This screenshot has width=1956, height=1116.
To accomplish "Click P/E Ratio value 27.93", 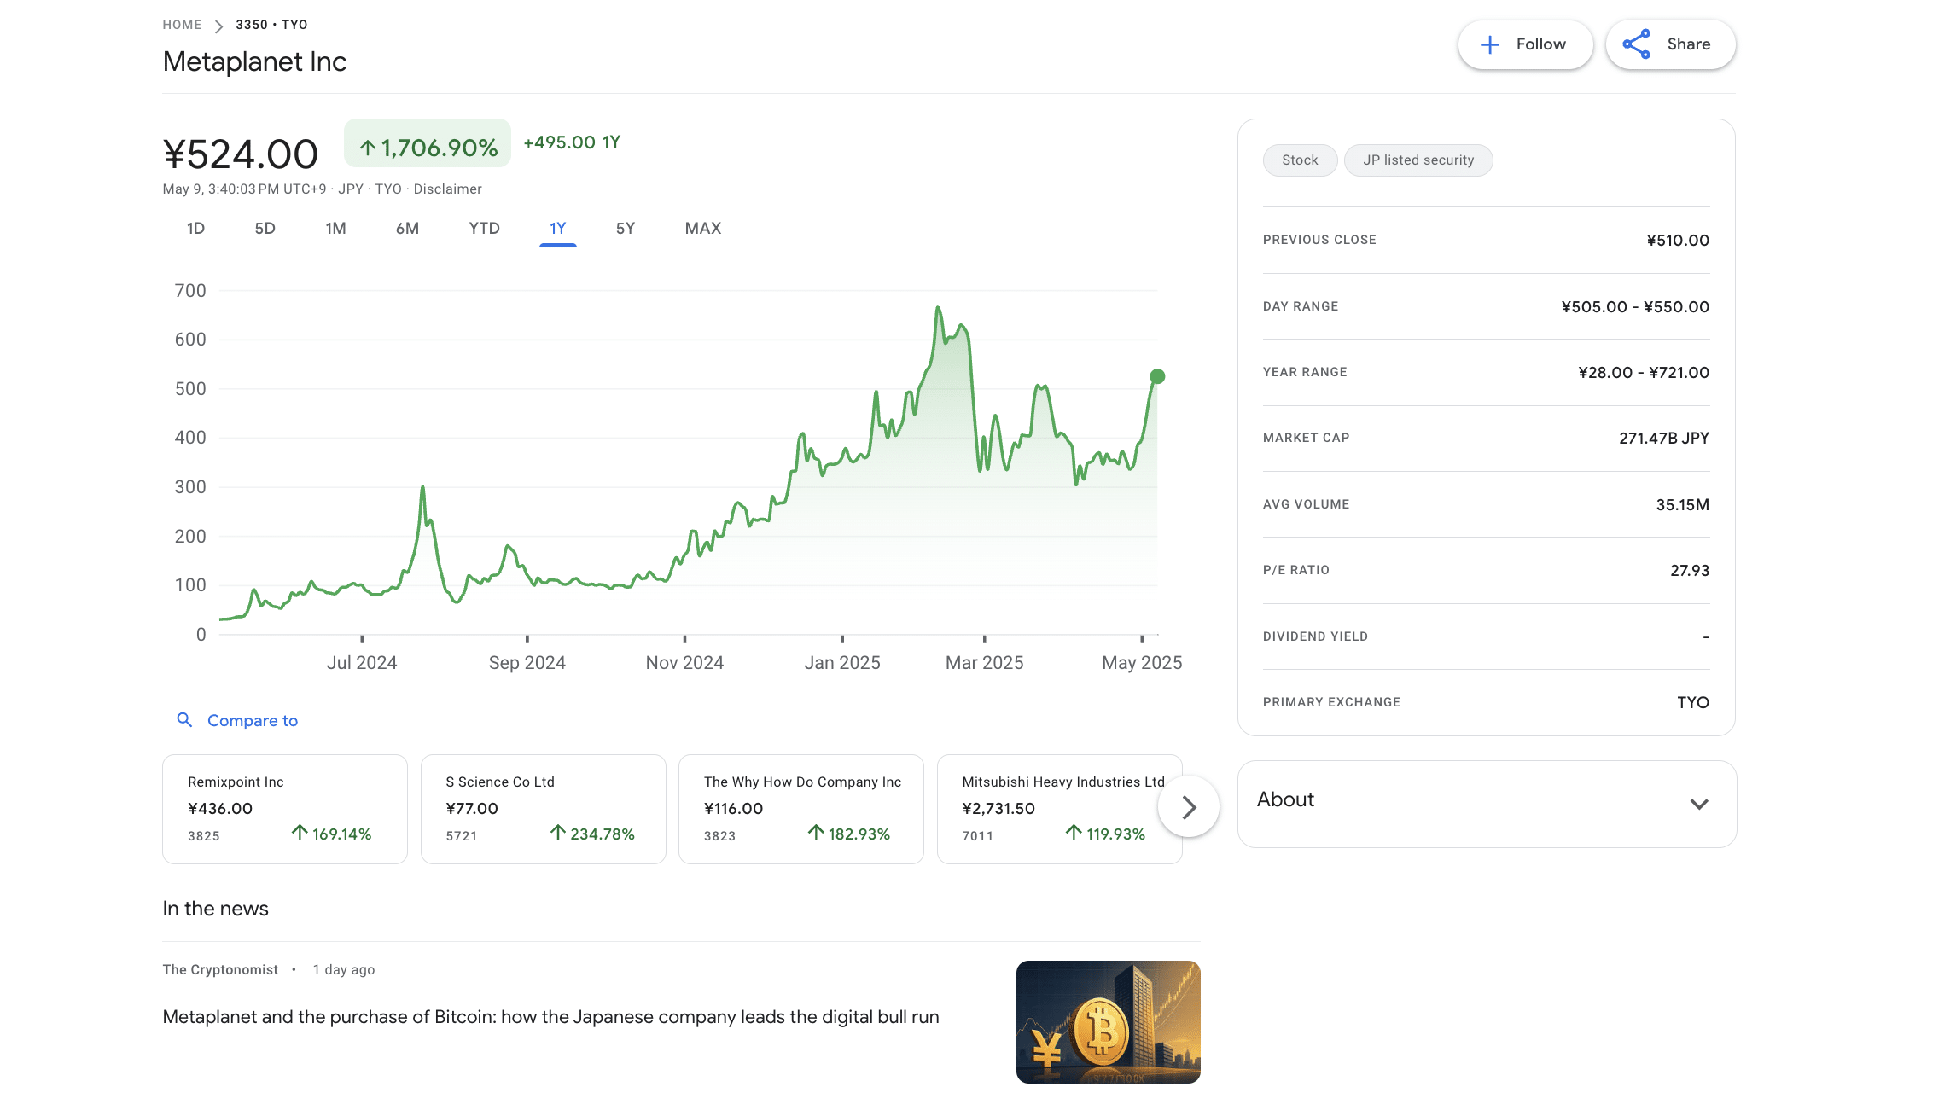I will coord(1690,571).
